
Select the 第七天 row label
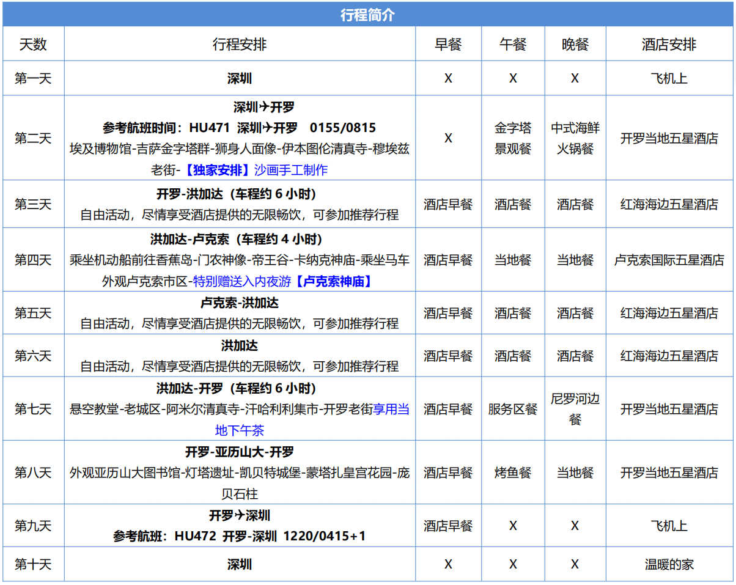[x=33, y=409]
